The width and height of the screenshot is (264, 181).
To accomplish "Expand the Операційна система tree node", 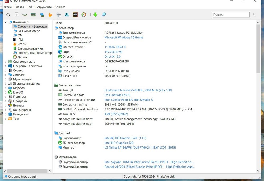I will pyautogui.click(x=6, y=66).
